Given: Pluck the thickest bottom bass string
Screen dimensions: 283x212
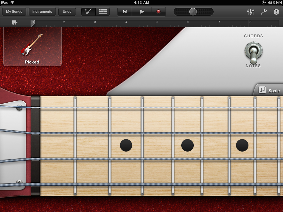Looking at the screenshot, I should 141,185.
